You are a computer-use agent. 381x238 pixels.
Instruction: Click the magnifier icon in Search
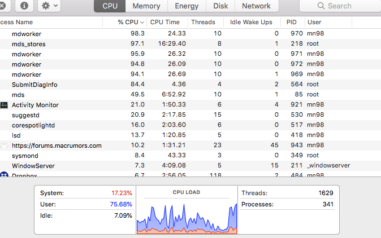[321, 6]
